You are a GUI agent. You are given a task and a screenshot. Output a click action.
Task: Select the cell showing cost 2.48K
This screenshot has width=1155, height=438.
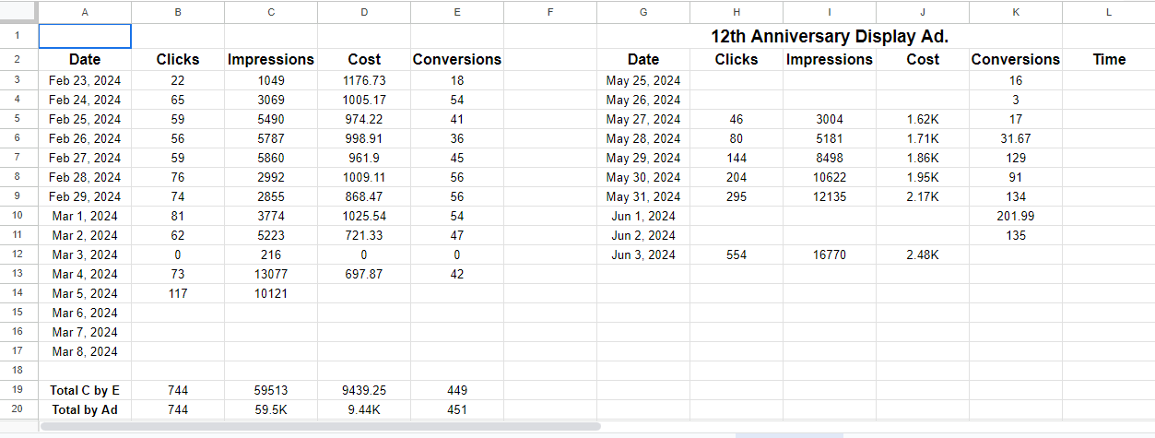[922, 255]
